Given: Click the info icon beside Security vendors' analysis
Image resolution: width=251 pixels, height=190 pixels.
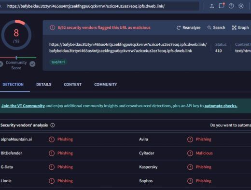Looking at the screenshot, I should pyautogui.click(x=53, y=125).
